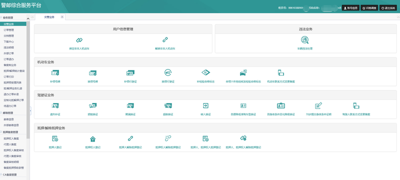Open 遗失补证 license icon
The image size is (400, 180).
[55, 105]
